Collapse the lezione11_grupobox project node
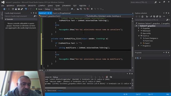171x96 pixels. click(x=136, y=26)
